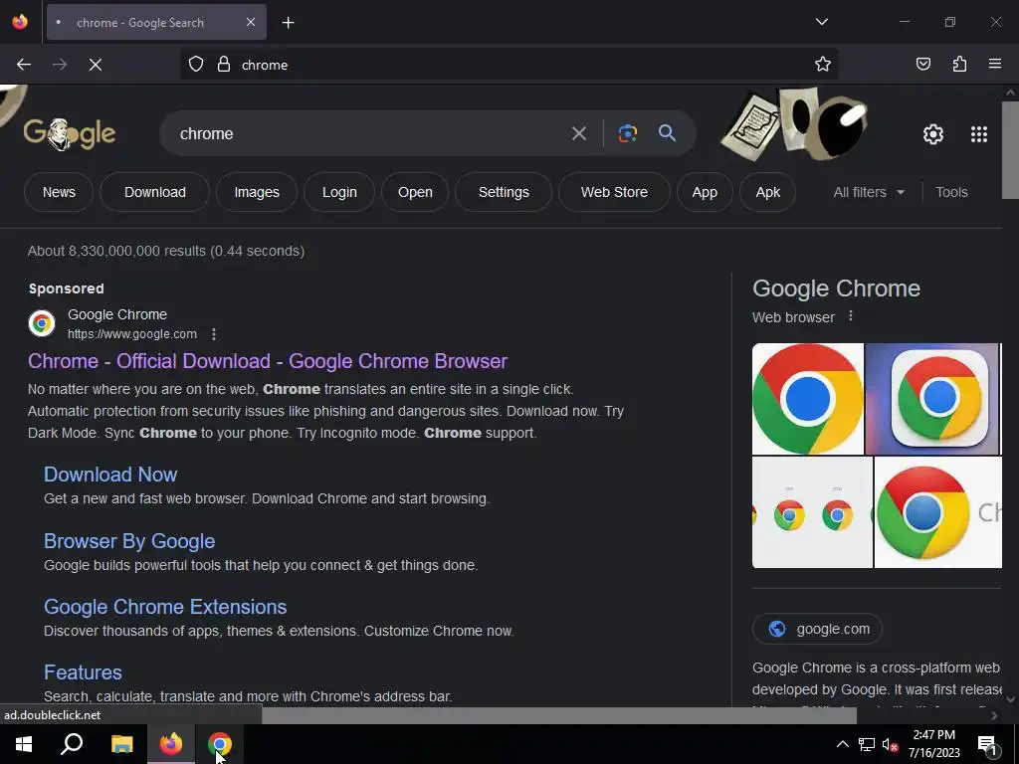Image resolution: width=1019 pixels, height=764 pixels.
Task: Select the App filter chip
Action: click(x=705, y=192)
